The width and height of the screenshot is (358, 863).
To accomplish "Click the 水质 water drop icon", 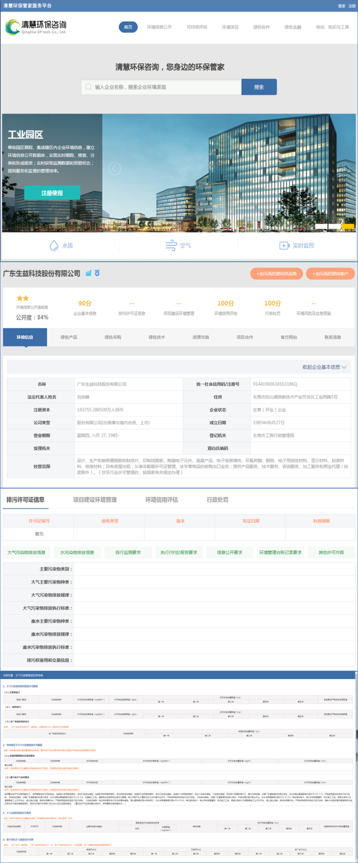I will click(x=54, y=245).
